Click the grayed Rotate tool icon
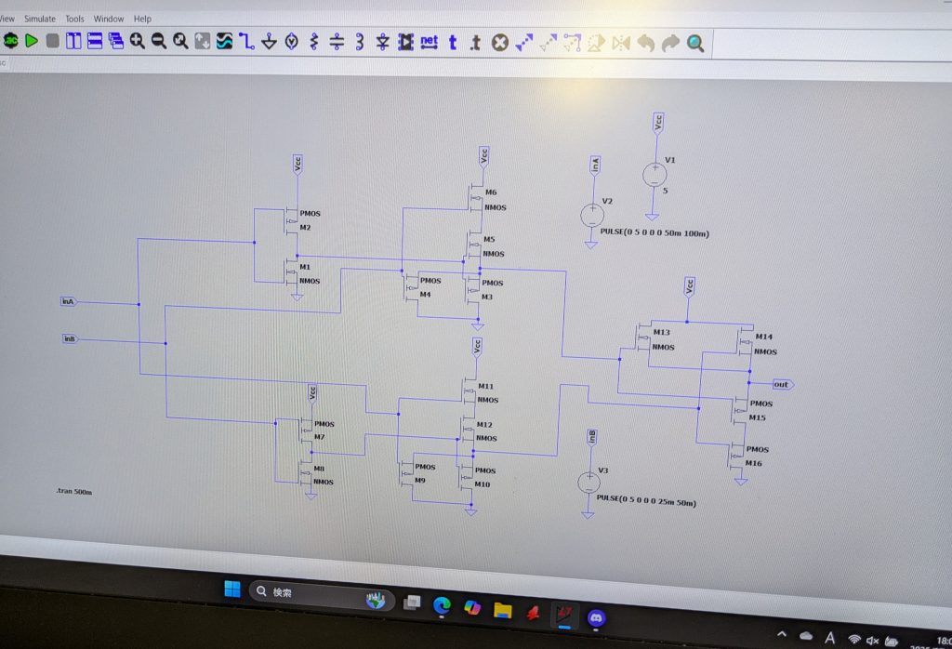 coord(596,43)
